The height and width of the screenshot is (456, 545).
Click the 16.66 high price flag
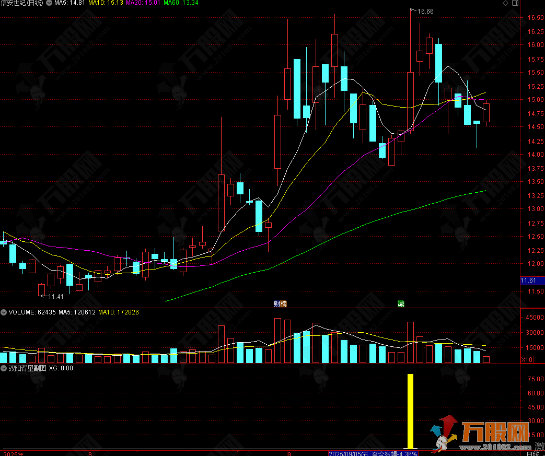424,11
